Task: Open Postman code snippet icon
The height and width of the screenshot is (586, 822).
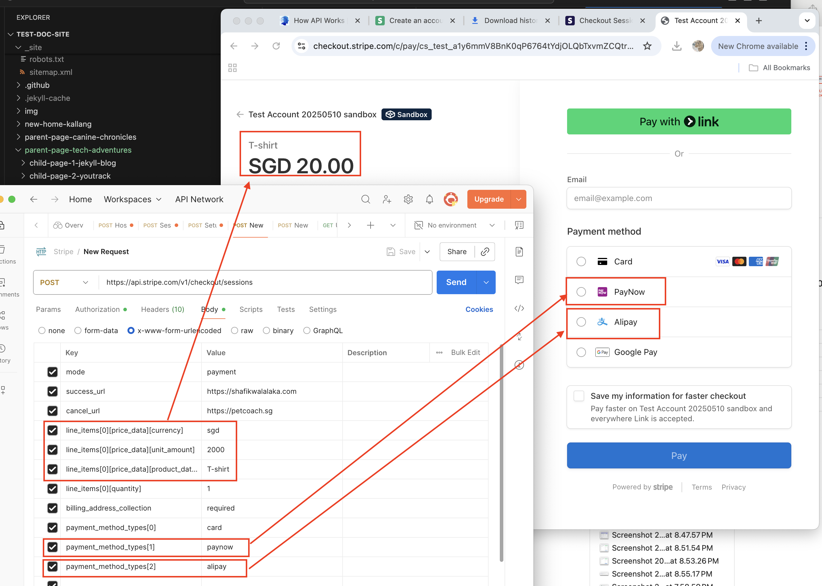Action: click(519, 308)
